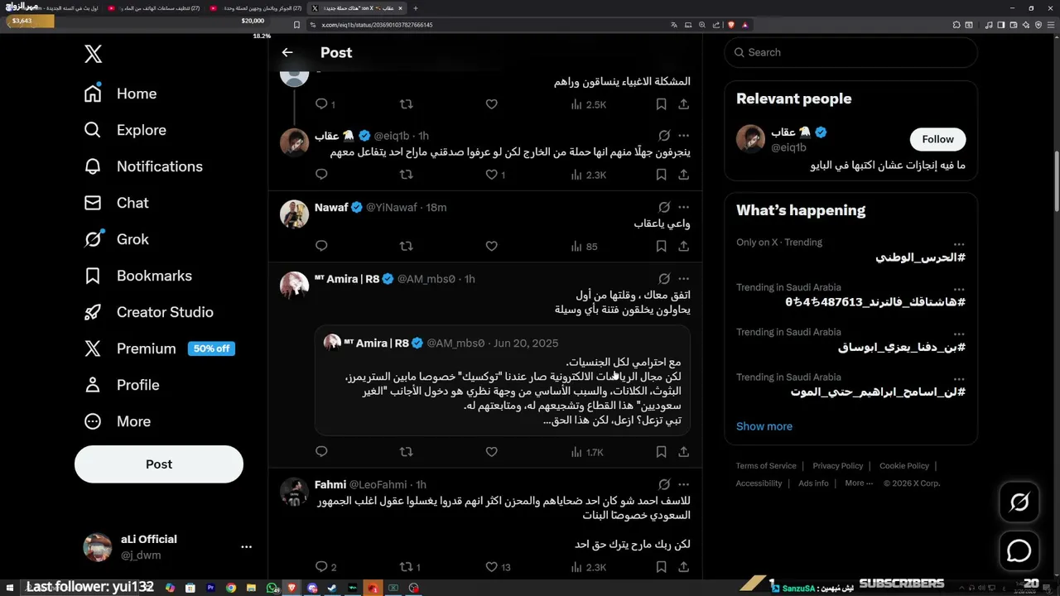This screenshot has width=1060, height=596.
Task: Open More menu in sidebar
Action: point(117,421)
